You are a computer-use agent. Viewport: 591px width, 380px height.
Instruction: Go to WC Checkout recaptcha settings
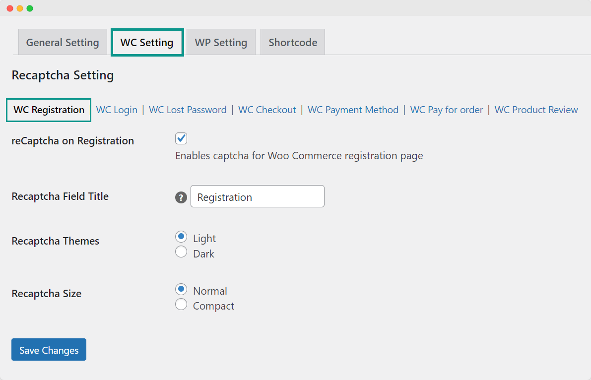(x=267, y=110)
